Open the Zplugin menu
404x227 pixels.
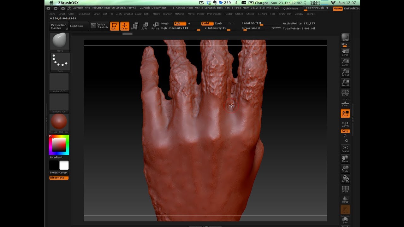pos(299,14)
